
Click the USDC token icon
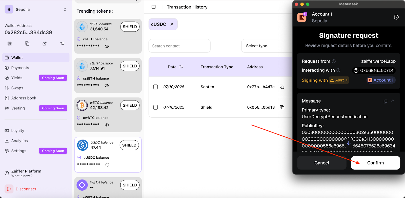click(83, 145)
